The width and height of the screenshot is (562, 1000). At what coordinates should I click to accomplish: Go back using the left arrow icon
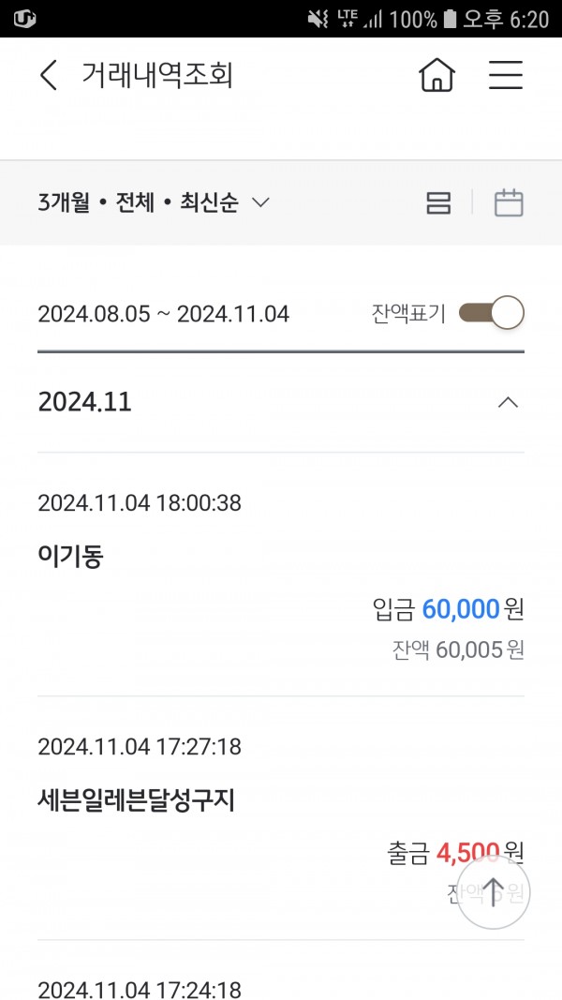tap(49, 75)
